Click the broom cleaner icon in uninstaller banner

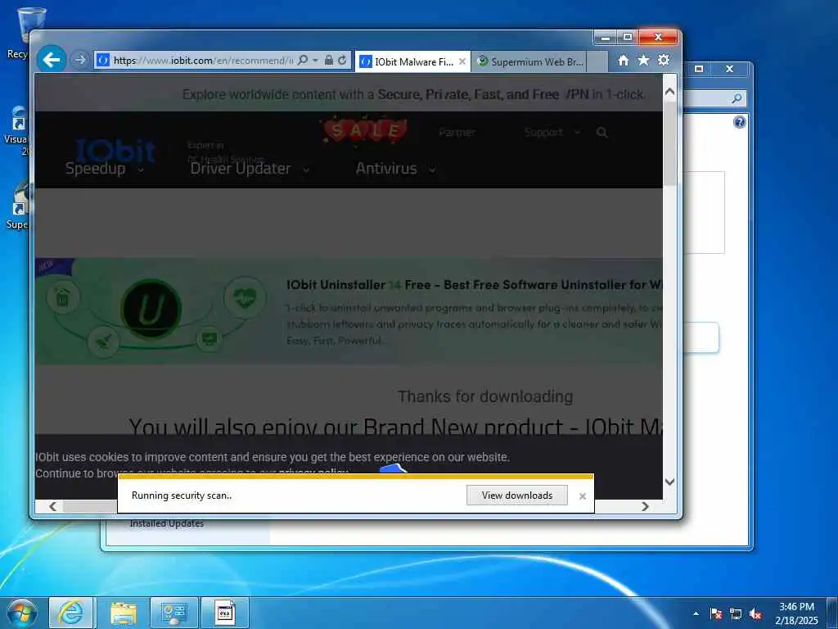coord(104,342)
